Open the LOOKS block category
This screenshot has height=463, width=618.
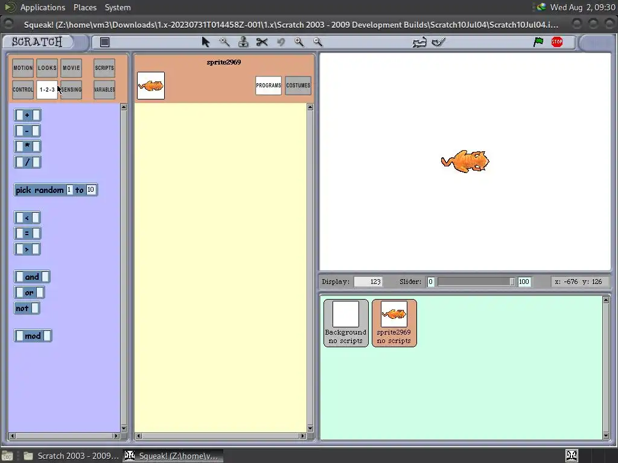pyautogui.click(x=47, y=68)
